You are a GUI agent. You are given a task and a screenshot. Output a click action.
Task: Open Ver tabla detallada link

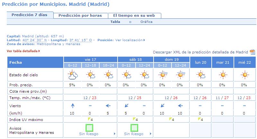[x=23, y=51]
